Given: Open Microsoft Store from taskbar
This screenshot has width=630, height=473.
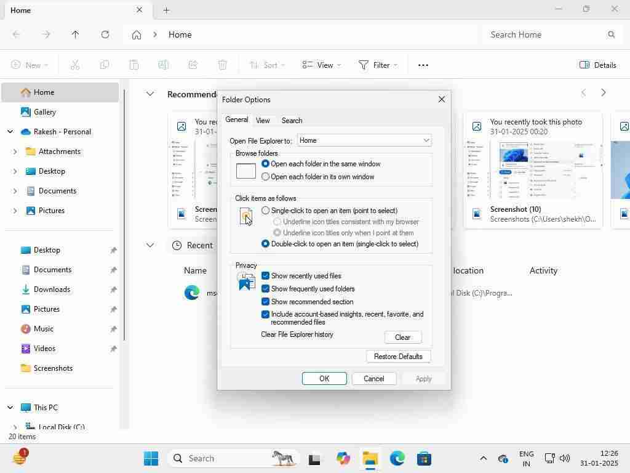Looking at the screenshot, I should 424,458.
